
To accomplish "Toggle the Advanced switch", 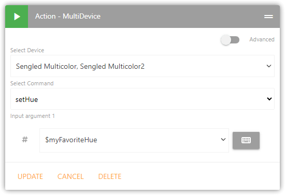I will point(230,40).
